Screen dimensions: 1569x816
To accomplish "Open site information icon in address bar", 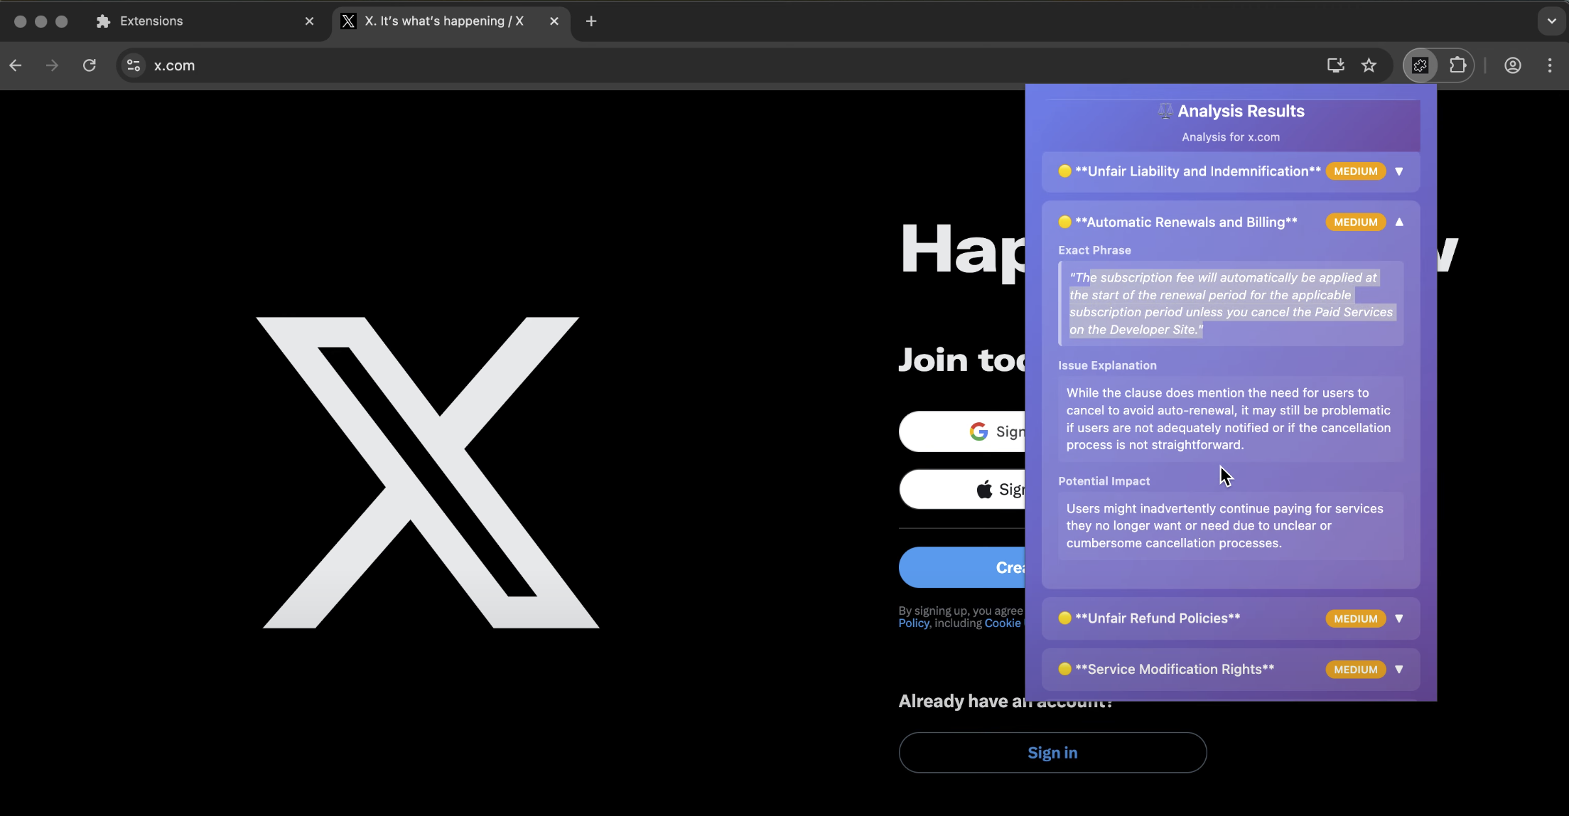I will tap(133, 65).
